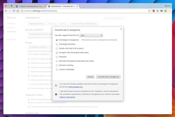Open the Ulteriori informazioni link in dialog
175x117 pixels.
[x=67, y=97]
